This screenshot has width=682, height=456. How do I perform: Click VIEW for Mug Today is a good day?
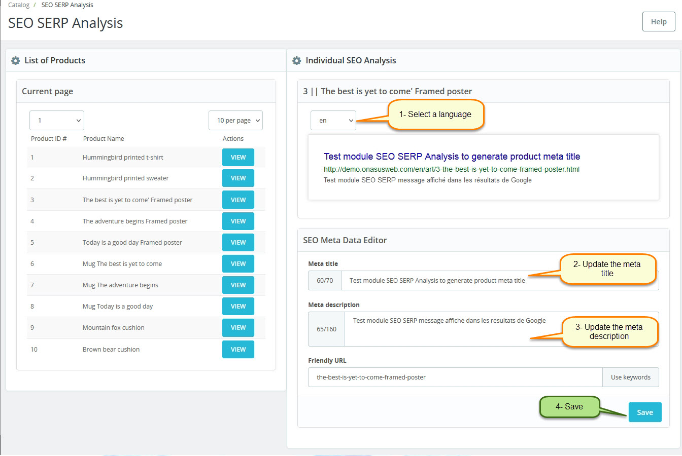pyautogui.click(x=238, y=307)
